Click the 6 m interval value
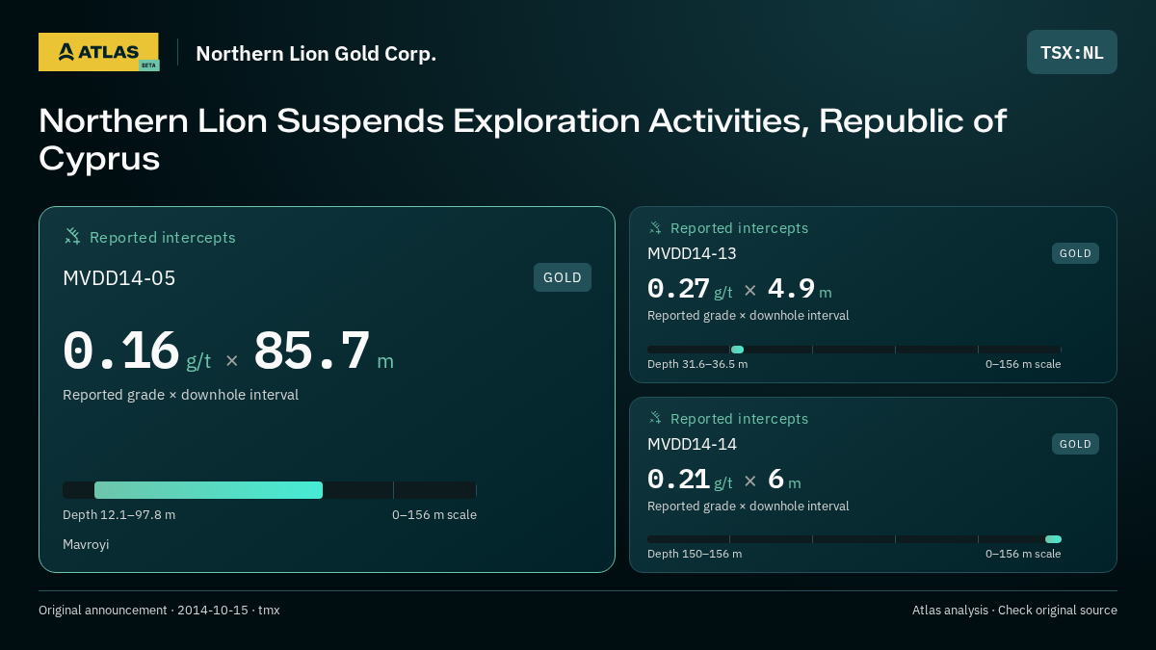Viewport: 1156px width, 650px height. point(784,480)
